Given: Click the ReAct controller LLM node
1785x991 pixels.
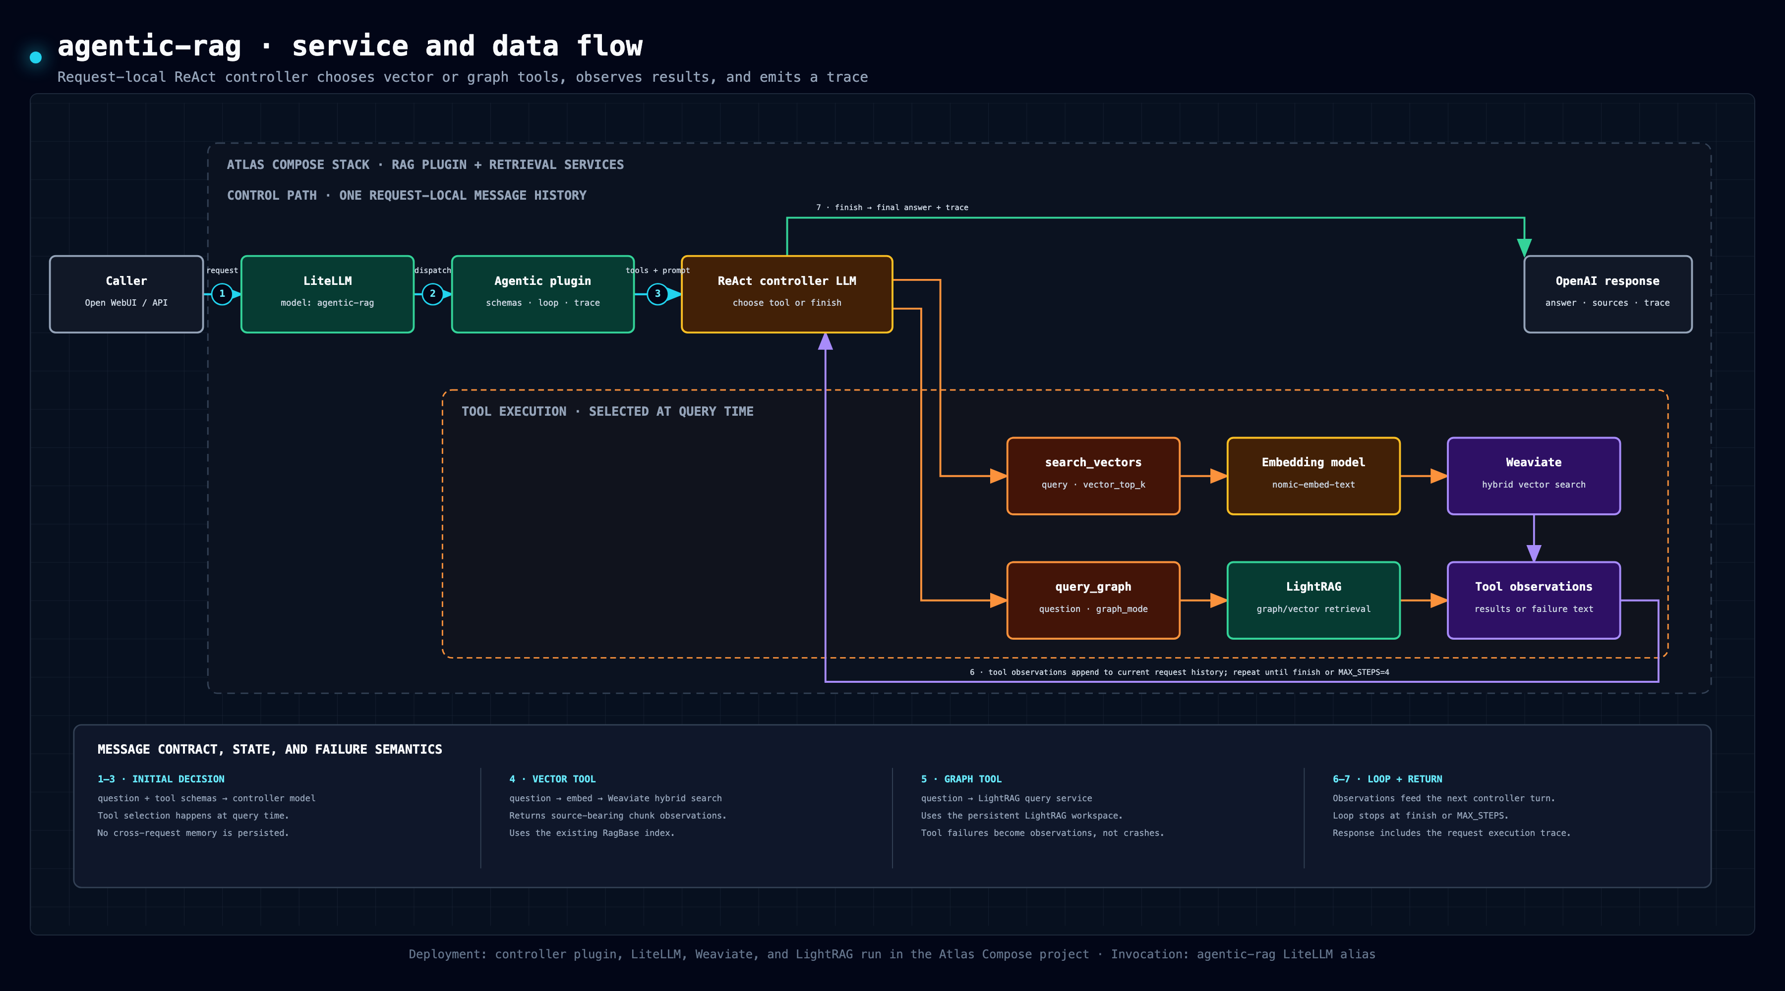Looking at the screenshot, I should pyautogui.click(x=787, y=294).
